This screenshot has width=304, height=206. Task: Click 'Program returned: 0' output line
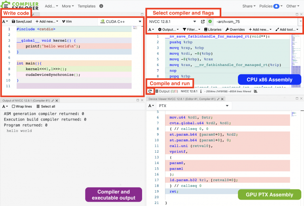[x=26, y=125]
